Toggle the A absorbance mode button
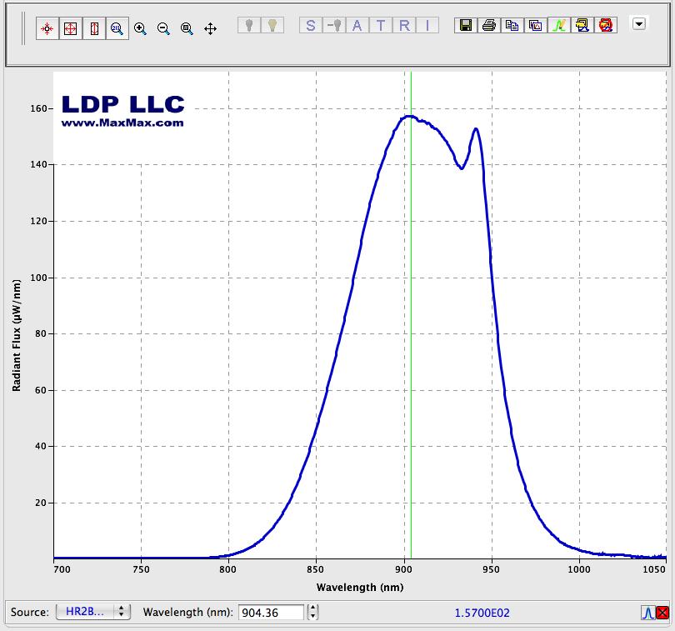 pos(357,25)
